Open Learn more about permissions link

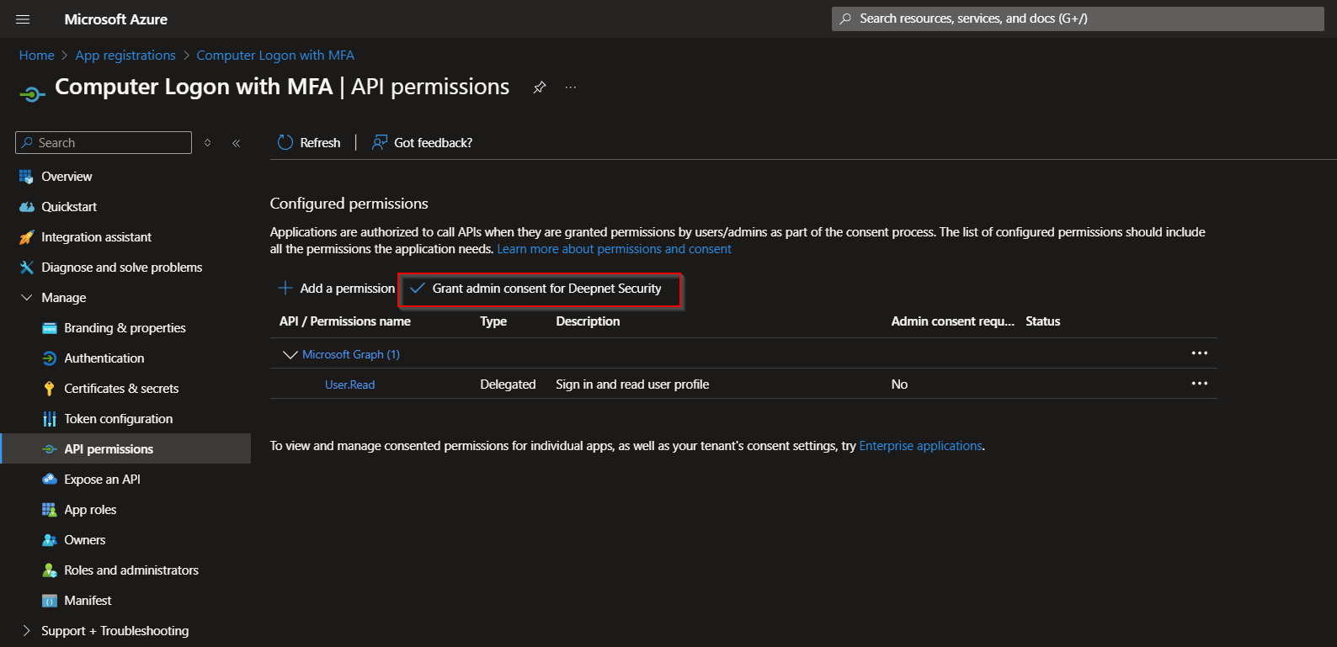pyautogui.click(x=614, y=249)
